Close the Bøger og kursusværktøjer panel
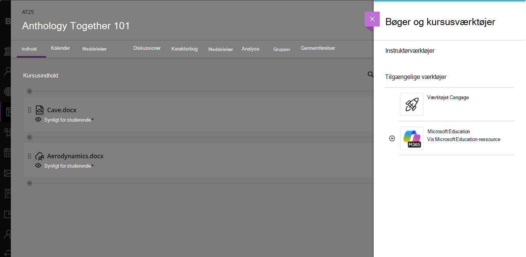Viewport: 526px width, 257px height. click(x=372, y=19)
